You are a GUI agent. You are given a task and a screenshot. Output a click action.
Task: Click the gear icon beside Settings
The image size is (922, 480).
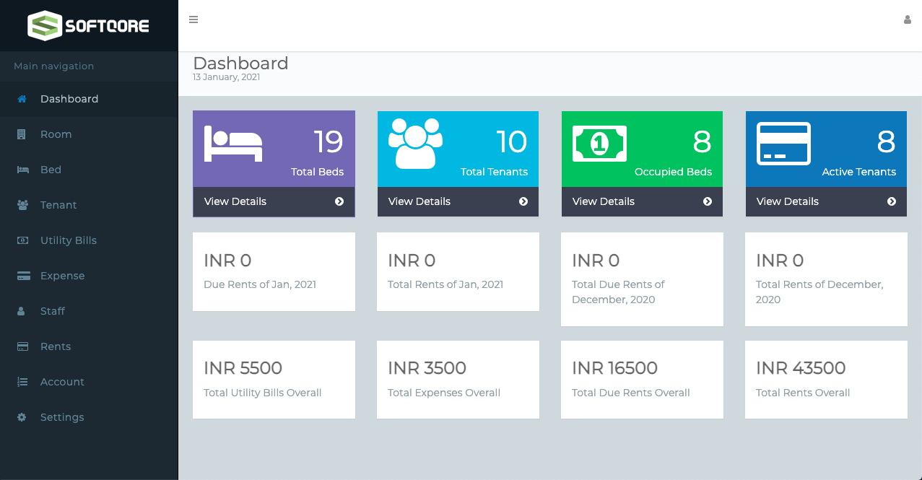click(22, 417)
